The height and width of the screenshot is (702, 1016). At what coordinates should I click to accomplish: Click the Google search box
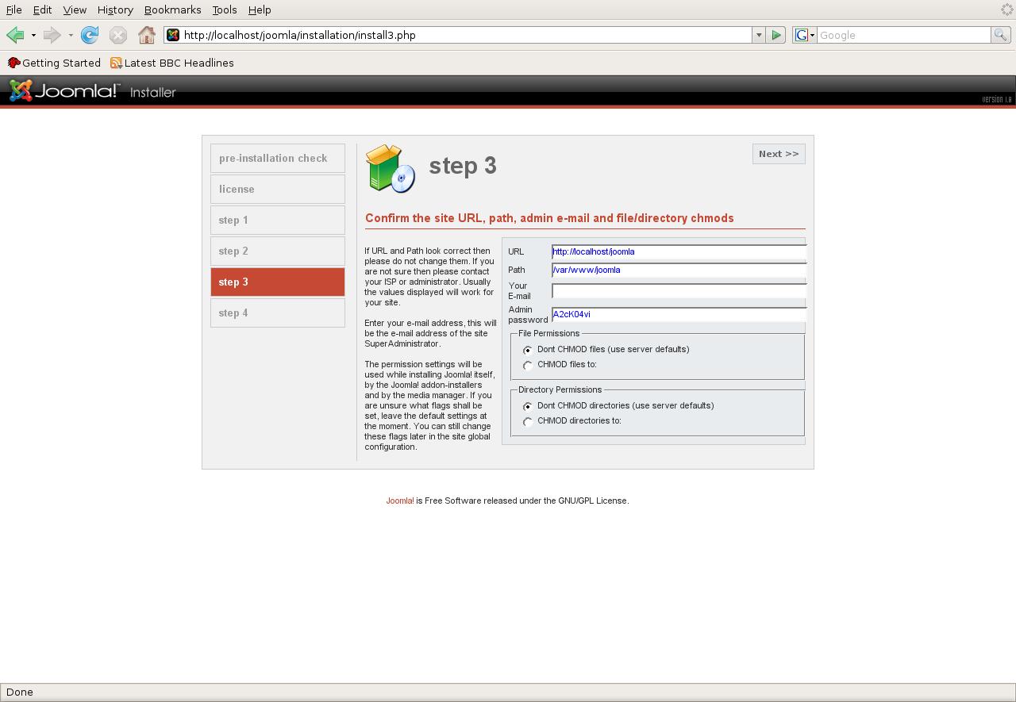pos(904,35)
